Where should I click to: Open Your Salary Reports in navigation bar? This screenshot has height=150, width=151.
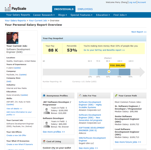pyautogui.click(x=18, y=15)
